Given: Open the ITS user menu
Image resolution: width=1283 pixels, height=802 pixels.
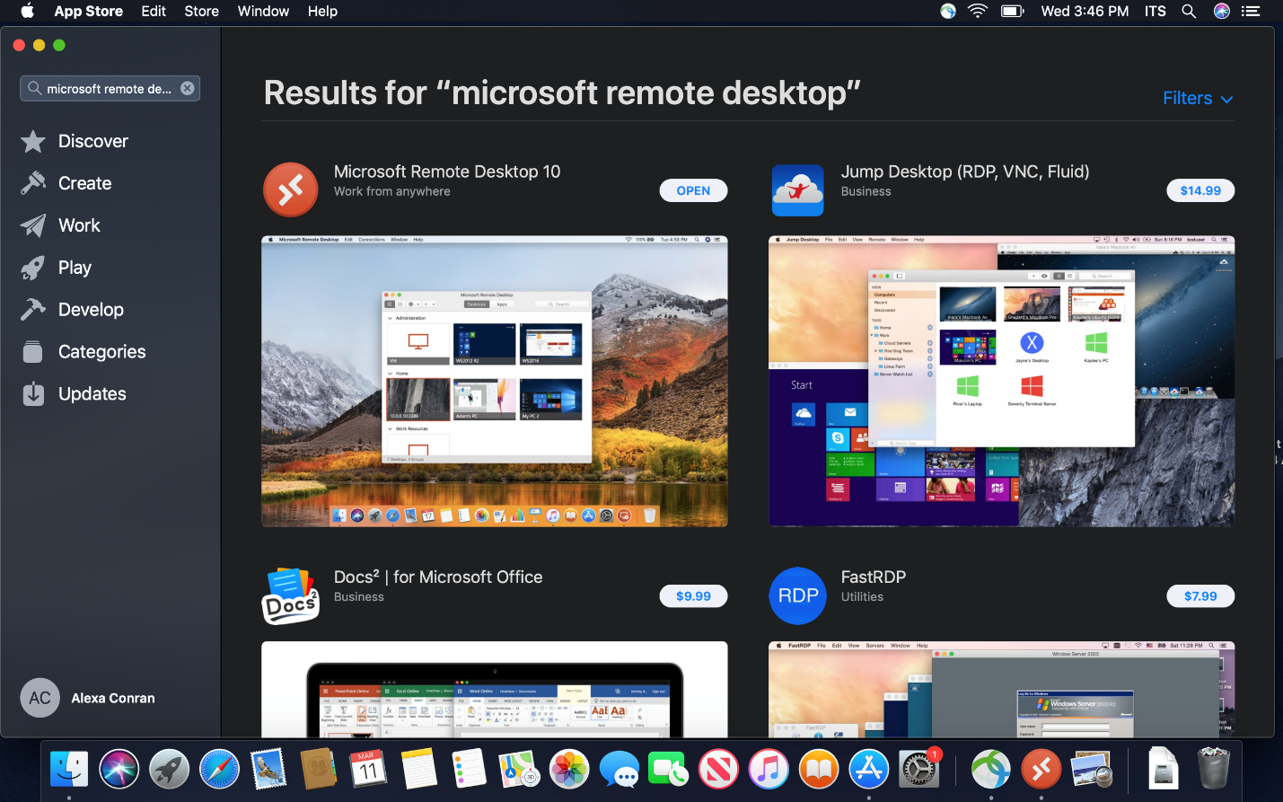Looking at the screenshot, I should click(x=1156, y=11).
